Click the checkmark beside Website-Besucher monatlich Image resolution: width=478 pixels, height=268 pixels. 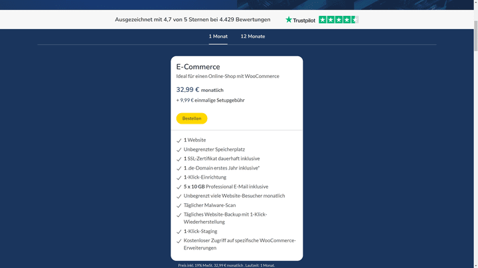(x=179, y=197)
